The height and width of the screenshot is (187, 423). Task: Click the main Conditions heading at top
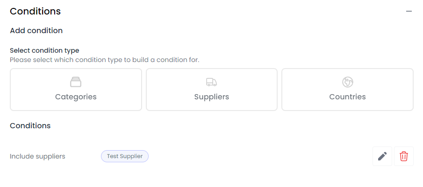tap(36, 11)
